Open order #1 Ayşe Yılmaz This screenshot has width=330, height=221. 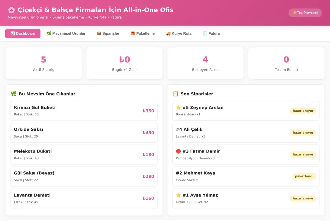[x=246, y=199]
